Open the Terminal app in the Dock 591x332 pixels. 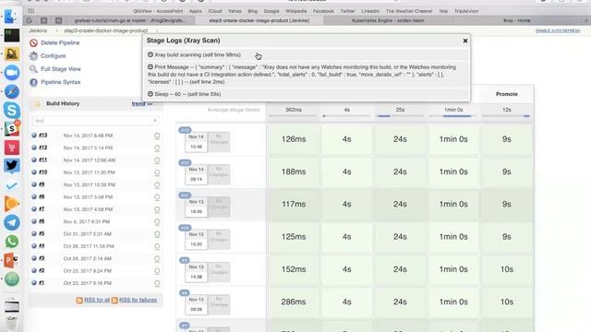click(x=12, y=35)
